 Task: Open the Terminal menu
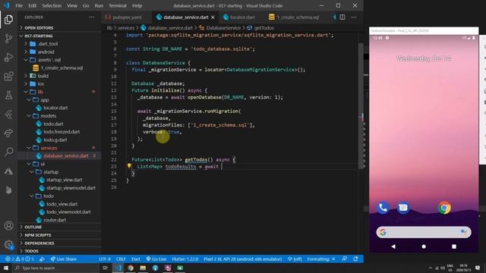(x=118, y=5)
